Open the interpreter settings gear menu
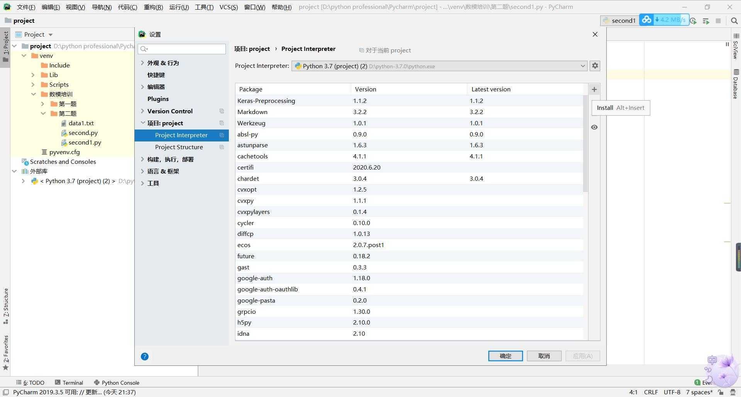This screenshot has width=741, height=397. click(595, 66)
